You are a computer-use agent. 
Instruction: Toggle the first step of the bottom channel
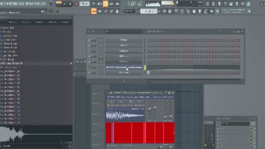pos(148,73)
